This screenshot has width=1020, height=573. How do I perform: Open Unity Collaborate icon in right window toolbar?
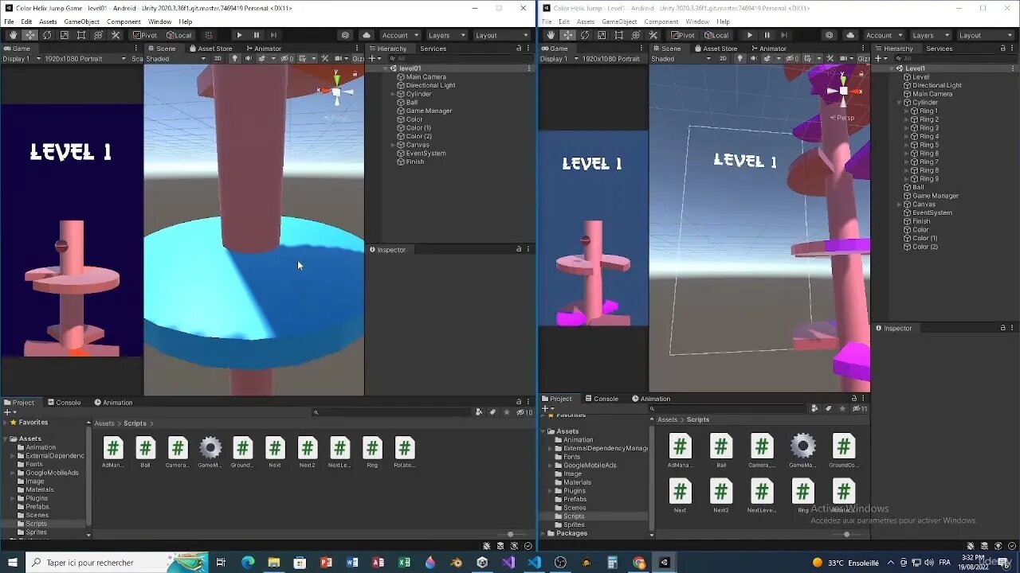click(830, 35)
